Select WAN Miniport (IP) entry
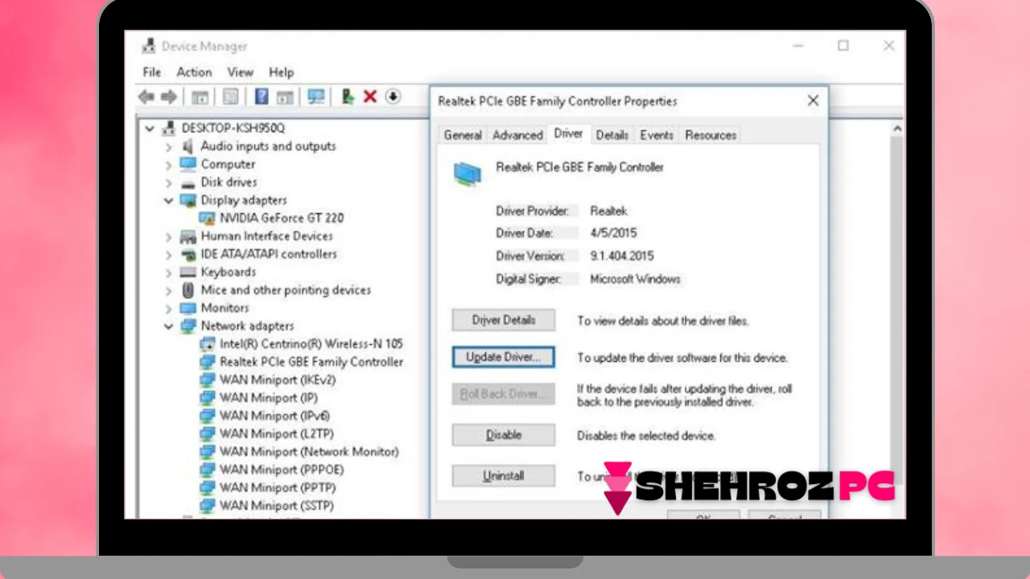The width and height of the screenshot is (1030, 579). click(x=269, y=398)
